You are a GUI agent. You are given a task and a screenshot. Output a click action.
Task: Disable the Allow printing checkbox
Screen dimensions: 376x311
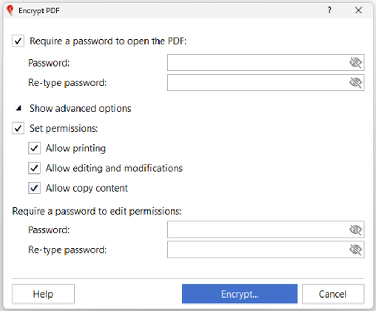tap(34, 148)
